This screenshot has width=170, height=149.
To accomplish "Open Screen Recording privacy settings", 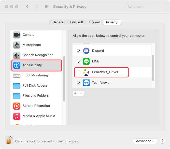I will click(x=37, y=106).
